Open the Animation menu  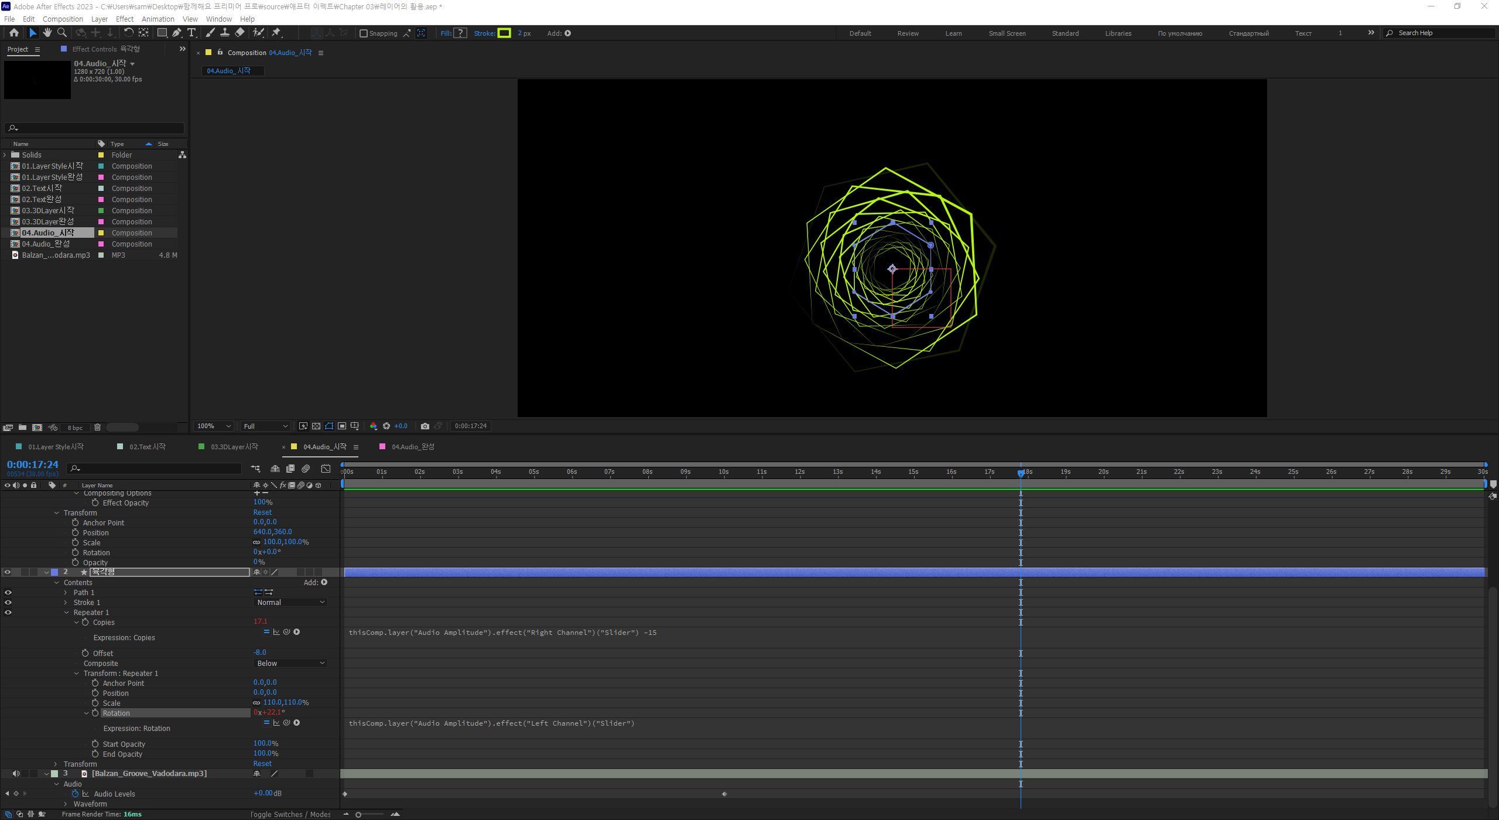(158, 19)
